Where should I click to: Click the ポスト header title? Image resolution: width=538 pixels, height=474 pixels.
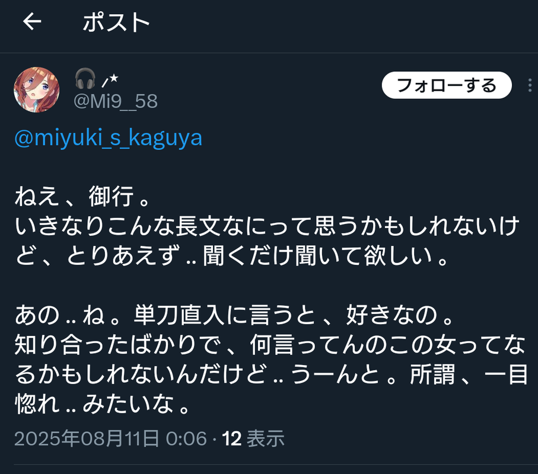point(116,23)
